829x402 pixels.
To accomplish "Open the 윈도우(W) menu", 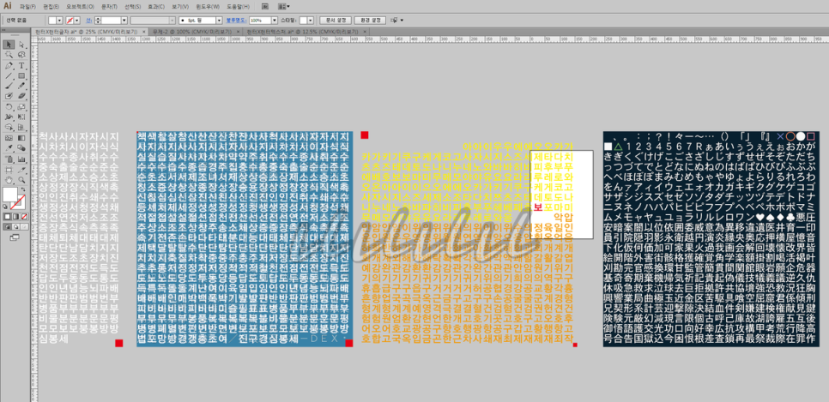I will 208,6.
